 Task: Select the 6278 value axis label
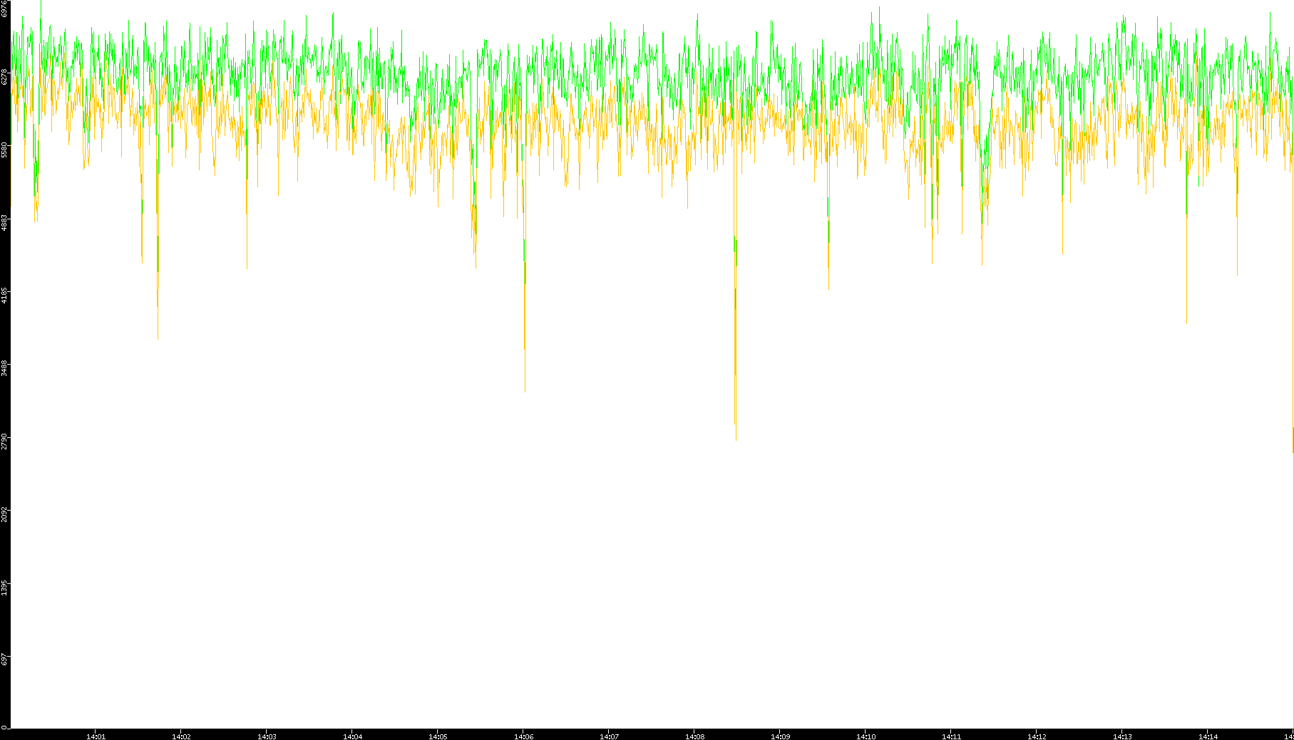coord(4,76)
